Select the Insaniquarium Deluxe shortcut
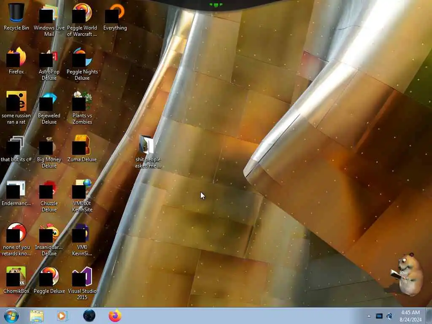432x324 pixels. (x=49, y=240)
